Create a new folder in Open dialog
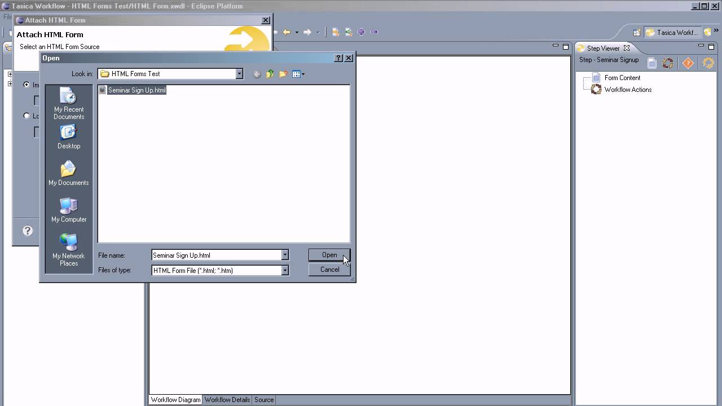Viewport: 722px width, 406px height. [x=283, y=74]
